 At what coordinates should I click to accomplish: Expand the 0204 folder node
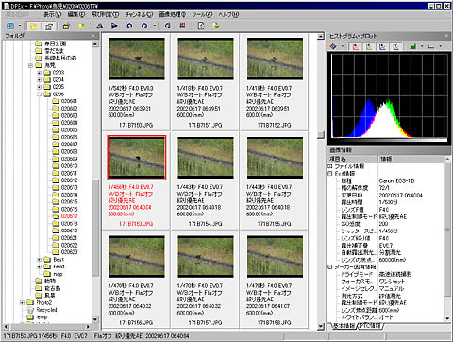click(40, 79)
